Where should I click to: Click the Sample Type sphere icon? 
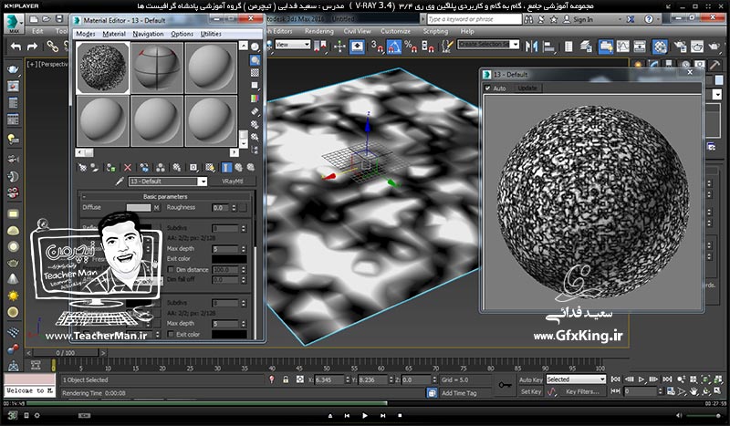coord(255,47)
